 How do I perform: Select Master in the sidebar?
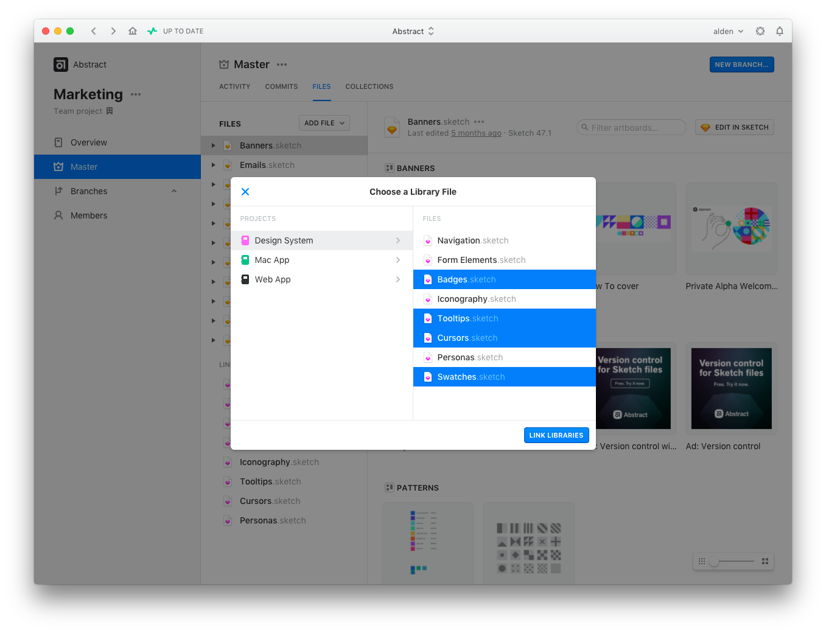(117, 167)
